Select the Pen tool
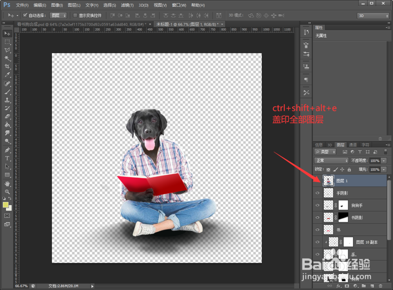 (7, 150)
